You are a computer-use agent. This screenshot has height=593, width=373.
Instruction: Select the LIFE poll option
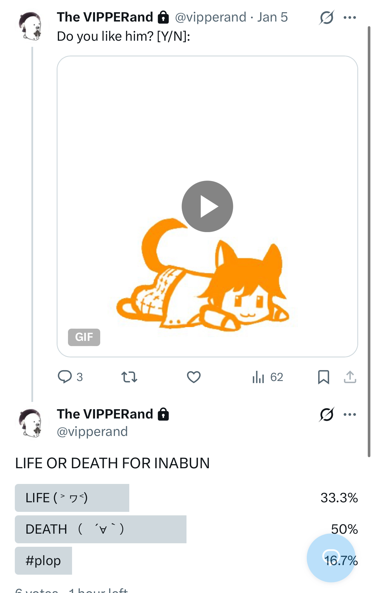coord(72,498)
